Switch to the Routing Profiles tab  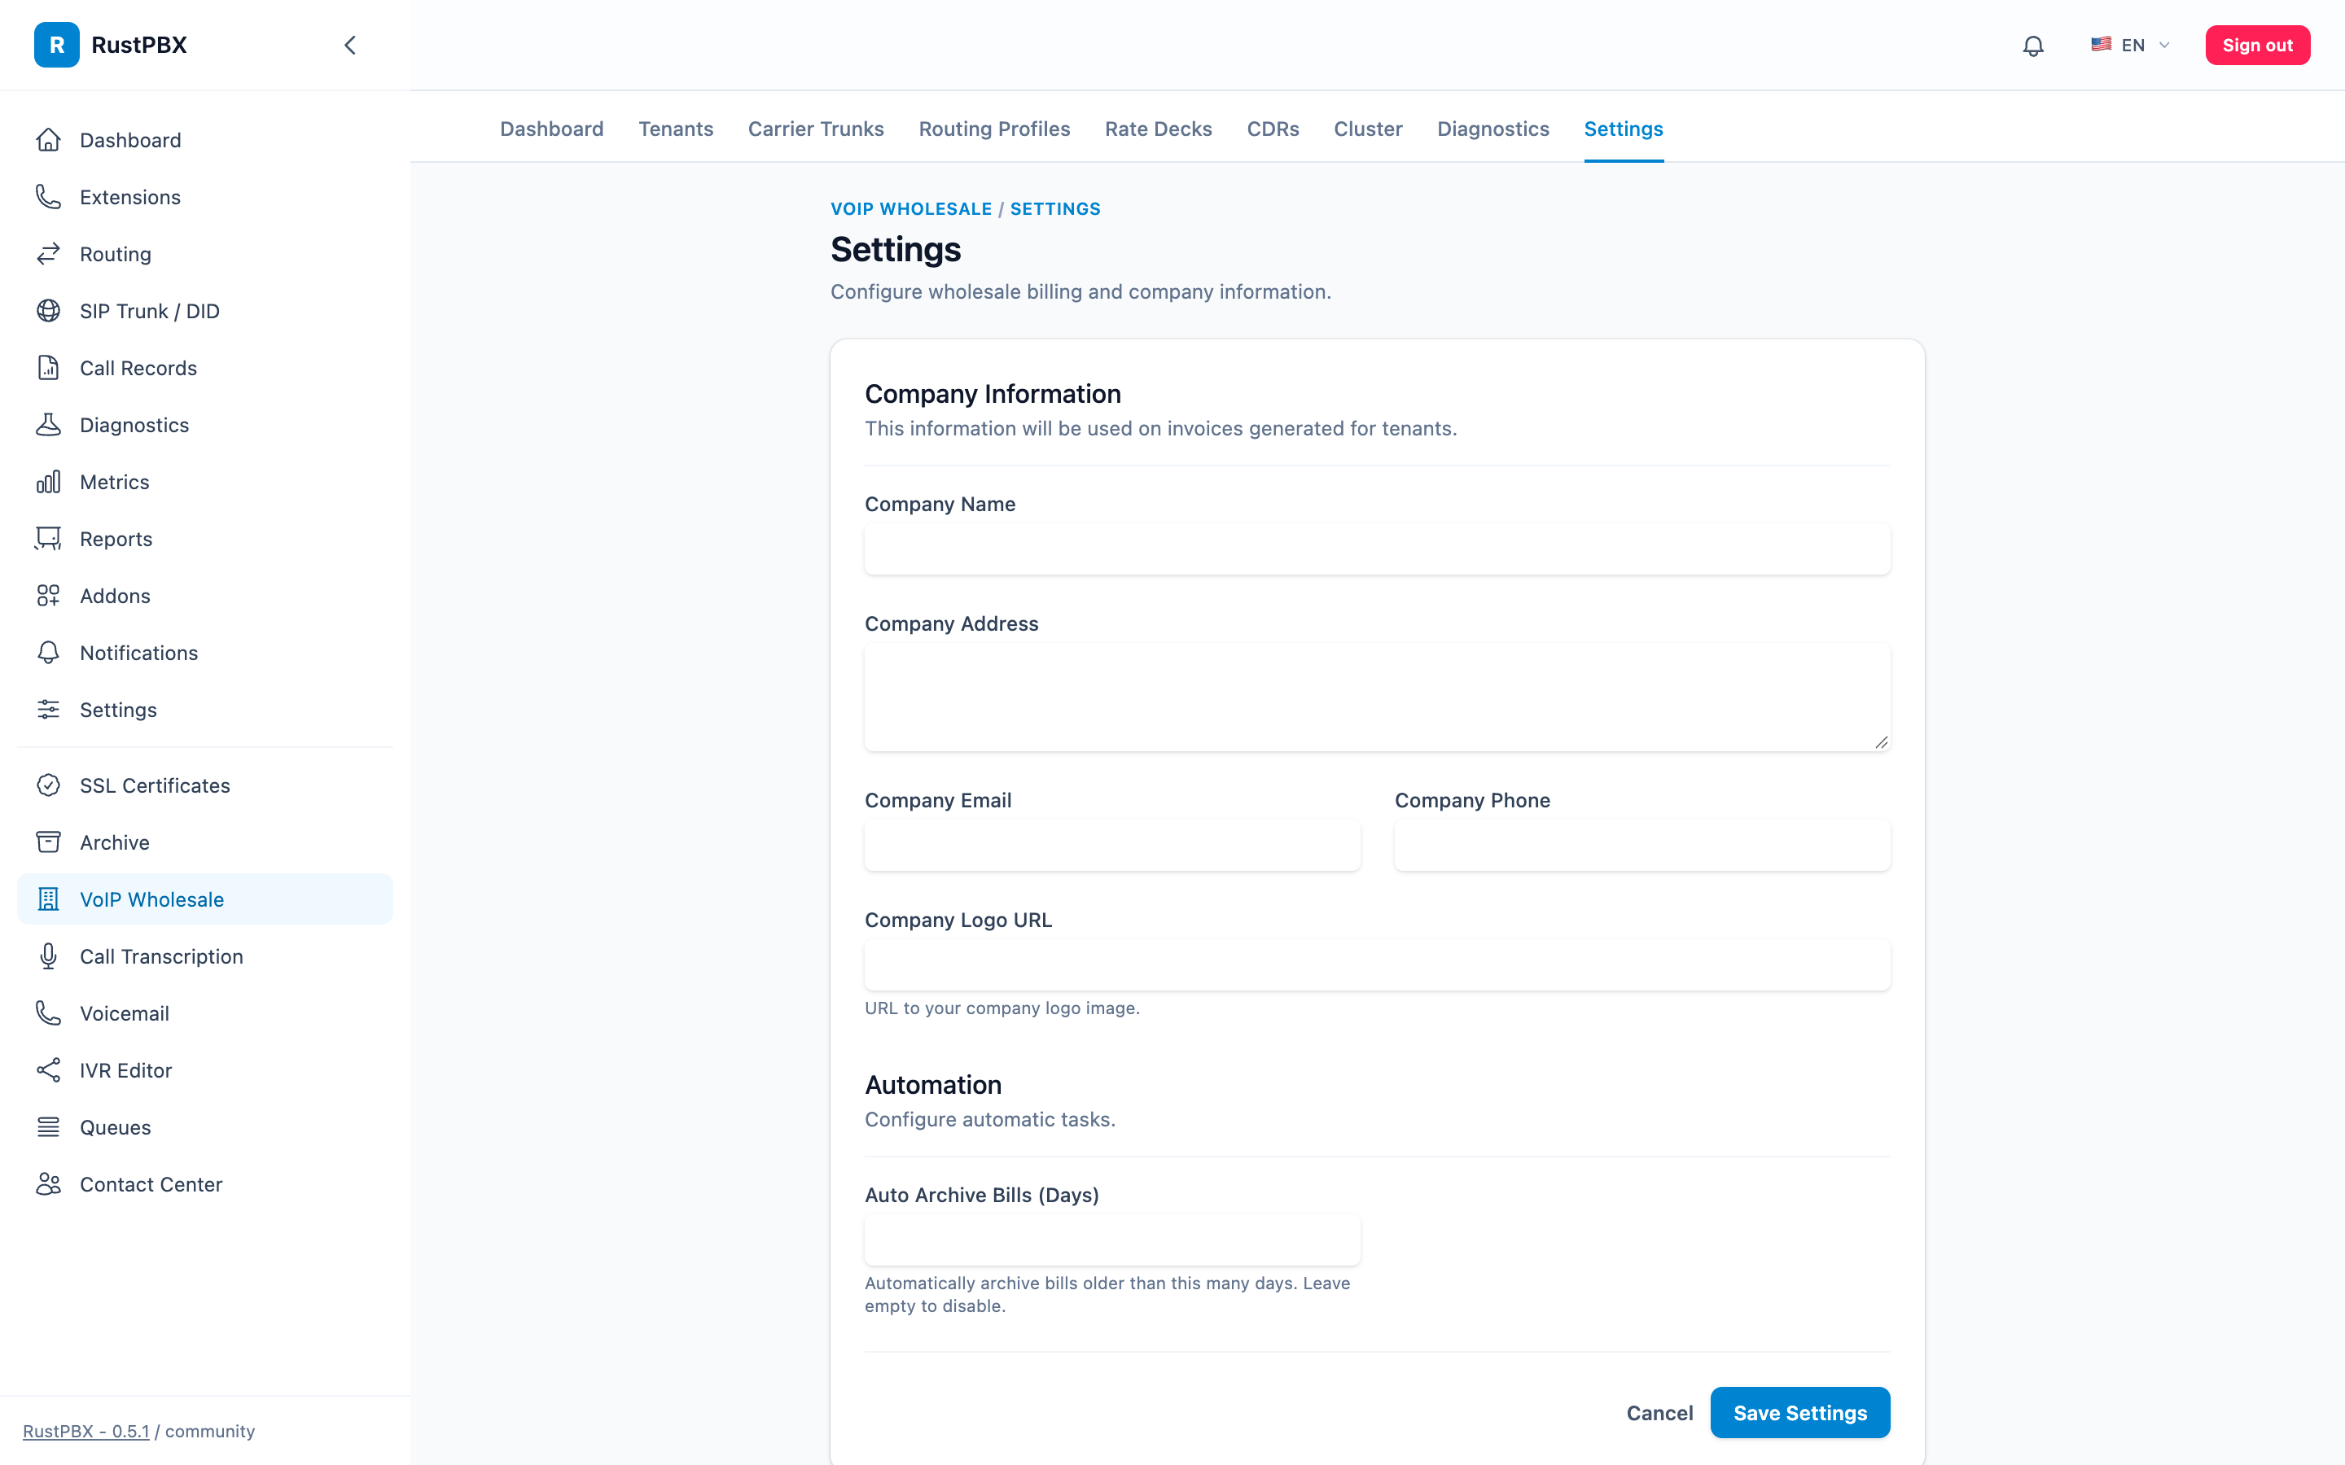pyautogui.click(x=994, y=129)
